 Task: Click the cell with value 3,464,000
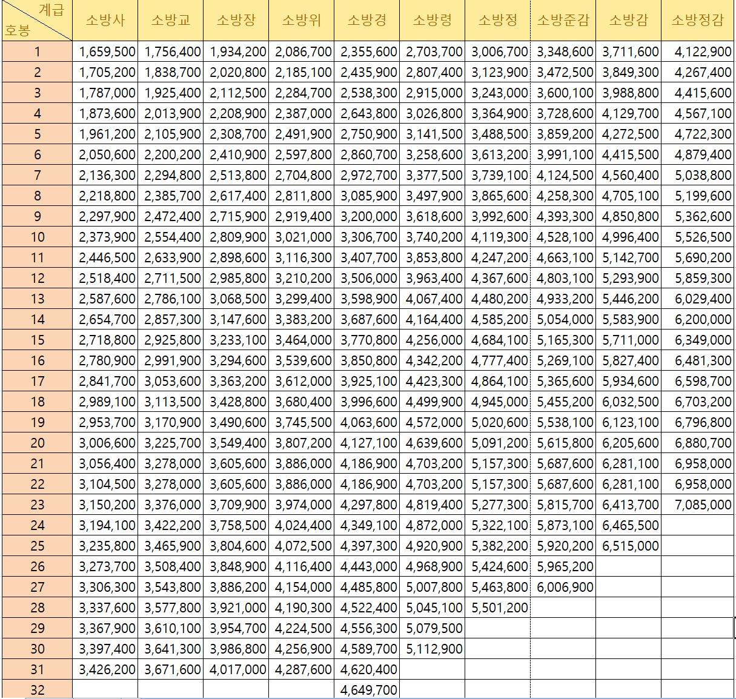[302, 340]
